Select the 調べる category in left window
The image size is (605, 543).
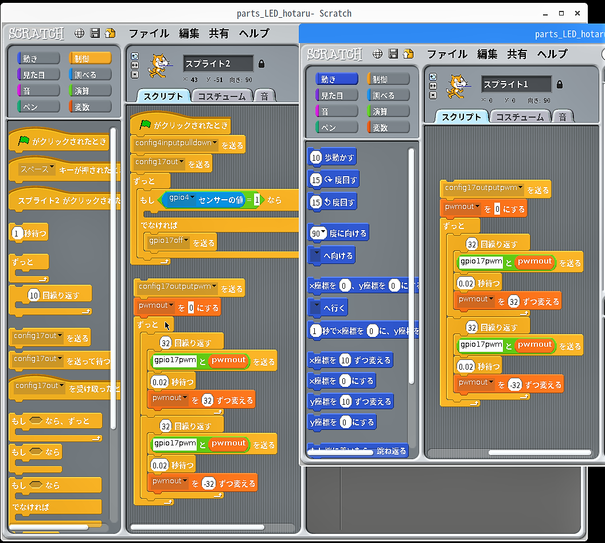coord(90,75)
